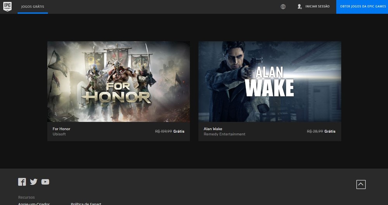Click Grátis label on For Honor
This screenshot has height=205, width=388.
click(179, 132)
